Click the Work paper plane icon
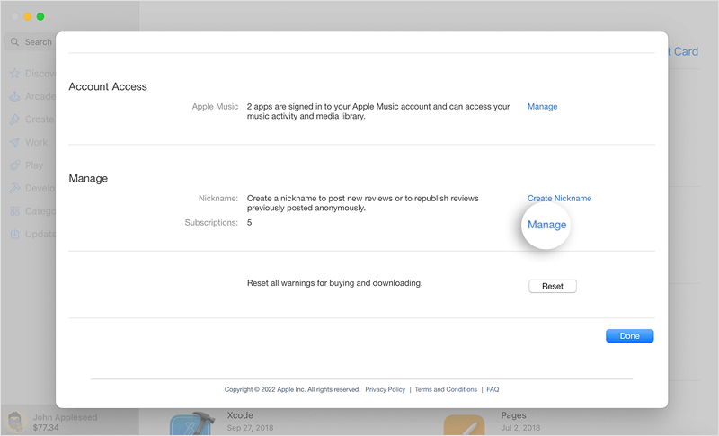Image resolution: width=719 pixels, height=436 pixels. (x=15, y=143)
